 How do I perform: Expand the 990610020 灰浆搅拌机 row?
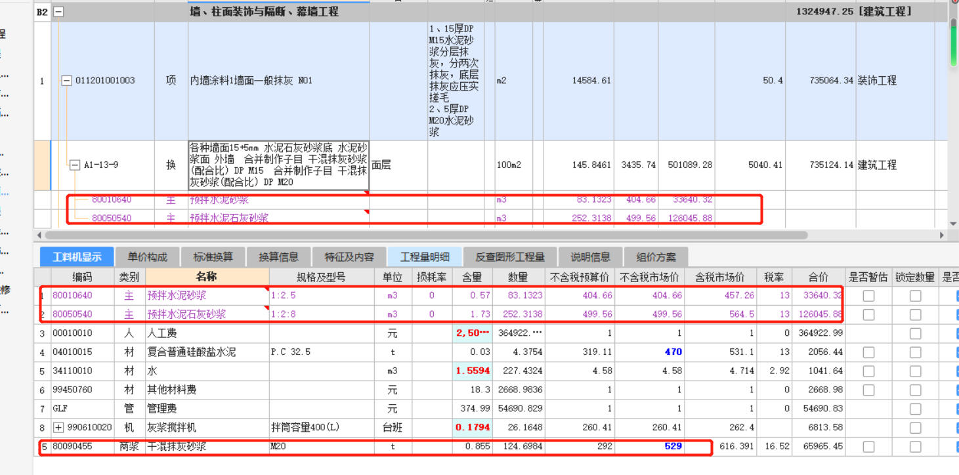tap(58, 428)
